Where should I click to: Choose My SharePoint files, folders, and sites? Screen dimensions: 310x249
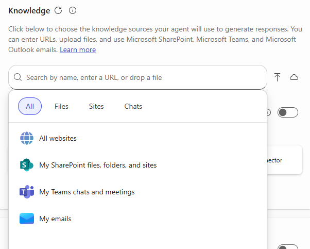[98, 165]
